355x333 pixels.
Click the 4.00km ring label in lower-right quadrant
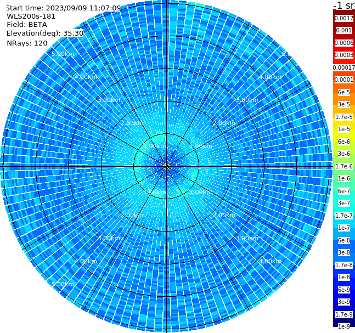[270, 261]
